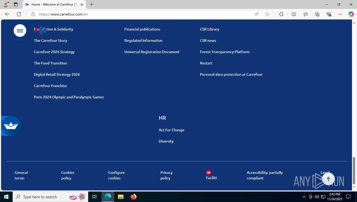Open Forest Transparency Platform link
Image resolution: width=357 pixels, height=202 pixels.
[225, 52]
